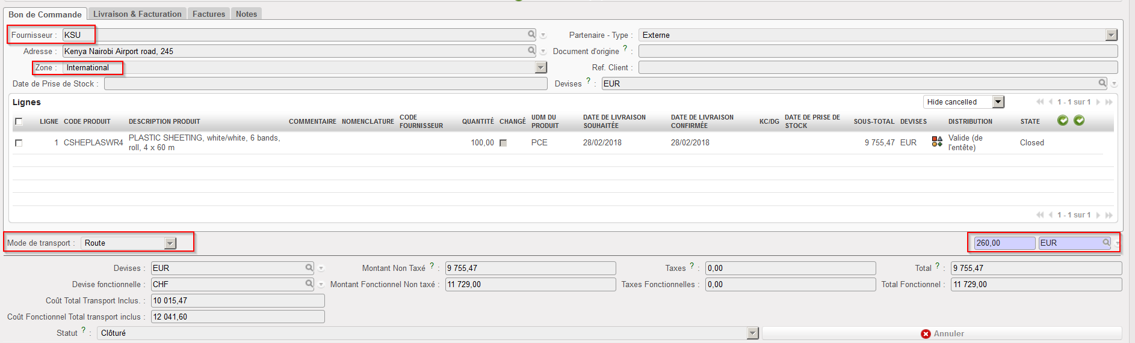The height and width of the screenshot is (343, 1135).
Task: Select the checkbox for line 1 CSHEPLASWR4
Action: coord(19,143)
